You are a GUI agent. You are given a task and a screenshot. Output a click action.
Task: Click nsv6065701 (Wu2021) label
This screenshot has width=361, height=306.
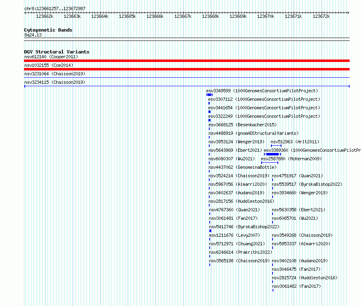coord(295,218)
